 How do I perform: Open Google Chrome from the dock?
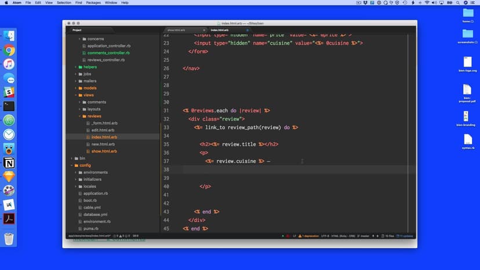click(9, 50)
